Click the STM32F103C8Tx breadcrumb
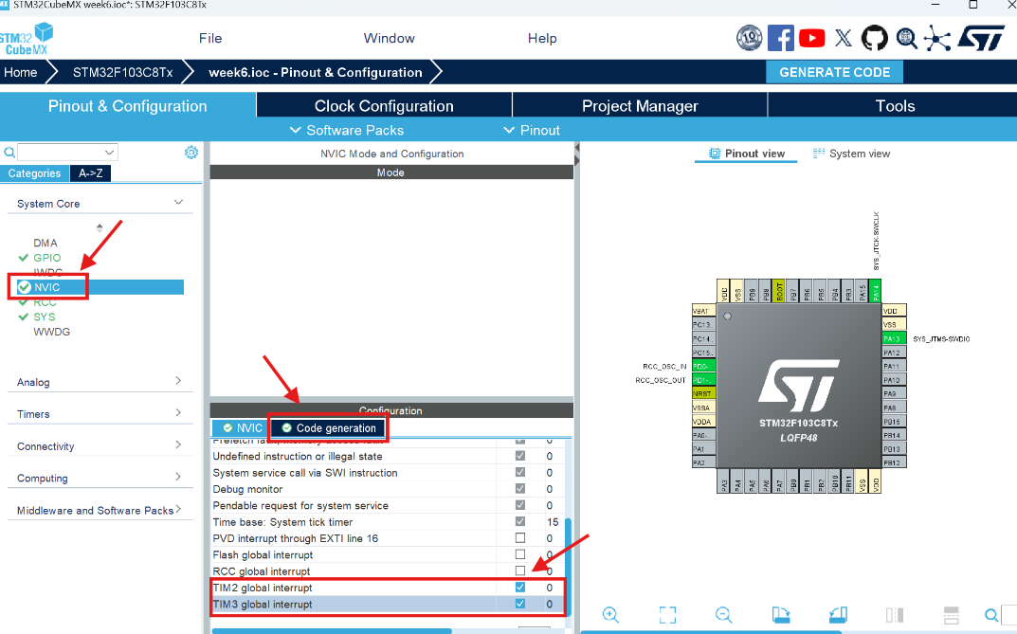 pos(122,72)
